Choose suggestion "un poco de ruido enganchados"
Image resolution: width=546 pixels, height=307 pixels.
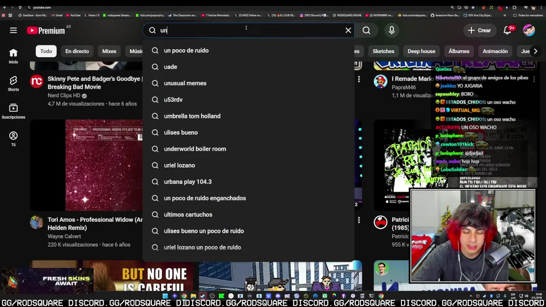(248, 198)
